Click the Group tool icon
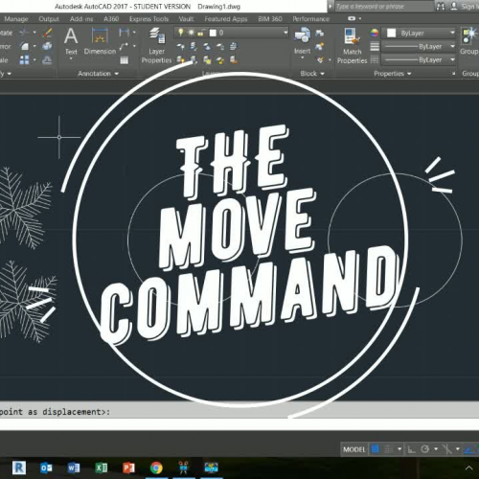The image size is (479, 479). pyautogui.click(x=468, y=35)
